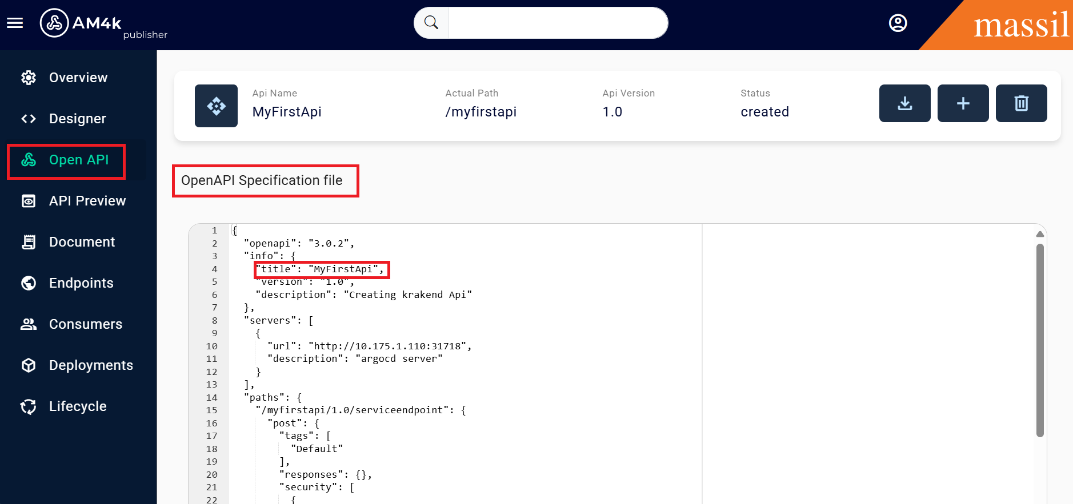The image size is (1073, 504).
Task: Click the "responses": {} line
Action: [x=326, y=474]
